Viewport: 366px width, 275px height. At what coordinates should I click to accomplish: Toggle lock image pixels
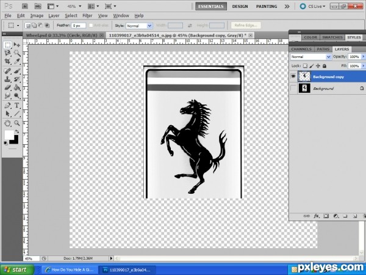coord(312,66)
